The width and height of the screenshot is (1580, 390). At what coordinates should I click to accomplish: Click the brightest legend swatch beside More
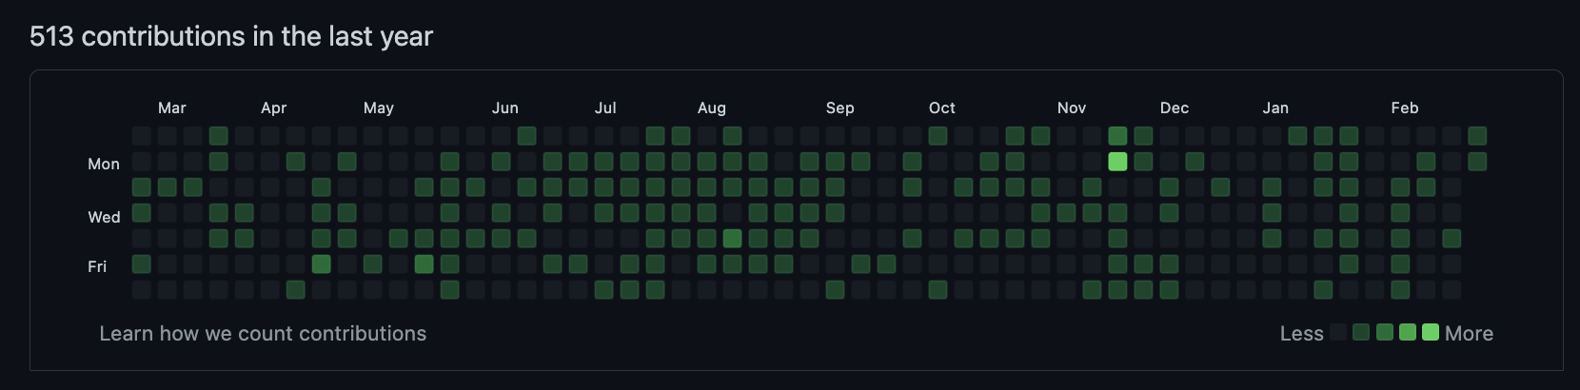1430,332
